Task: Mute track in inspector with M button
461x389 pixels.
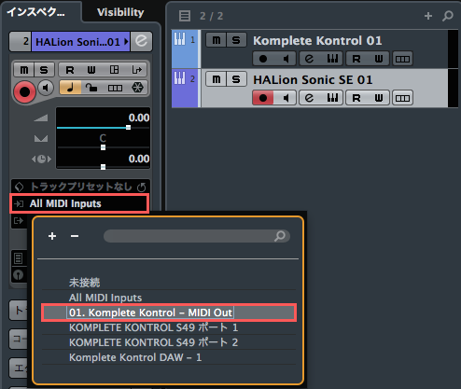Action: coord(24,70)
